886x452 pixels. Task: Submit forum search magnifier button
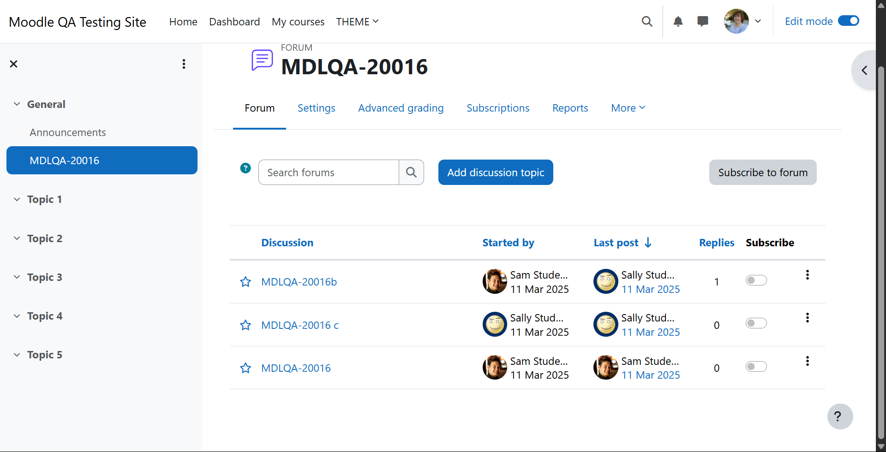click(411, 172)
